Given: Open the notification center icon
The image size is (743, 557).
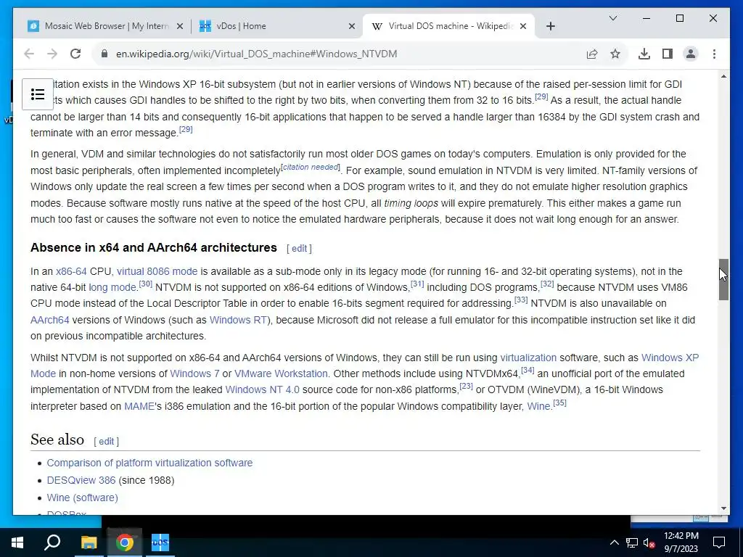Looking at the screenshot, I should pyautogui.click(x=719, y=542).
